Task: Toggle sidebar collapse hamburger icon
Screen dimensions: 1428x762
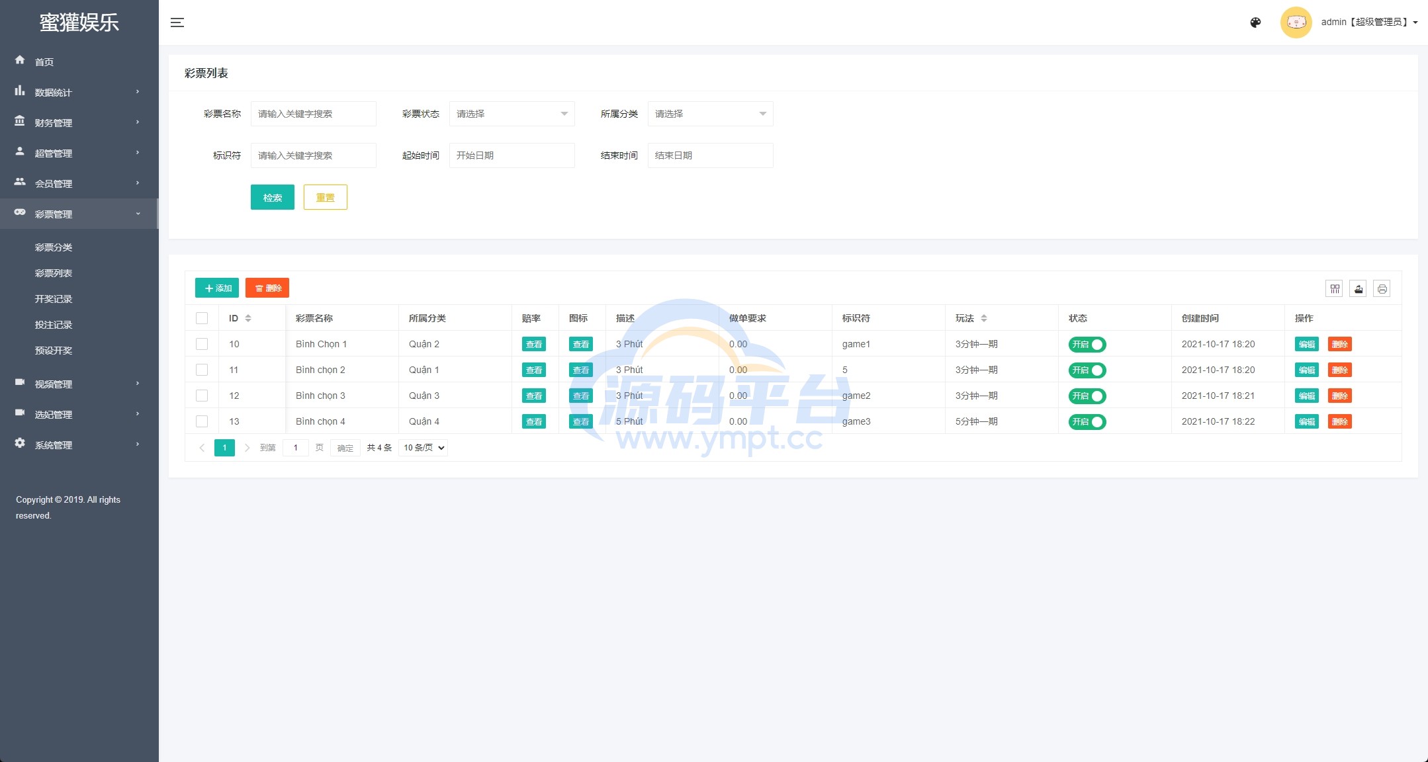Action: click(x=177, y=22)
